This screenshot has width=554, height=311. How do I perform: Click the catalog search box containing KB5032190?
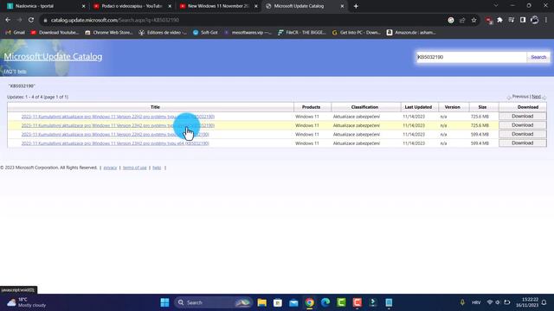[x=471, y=57]
